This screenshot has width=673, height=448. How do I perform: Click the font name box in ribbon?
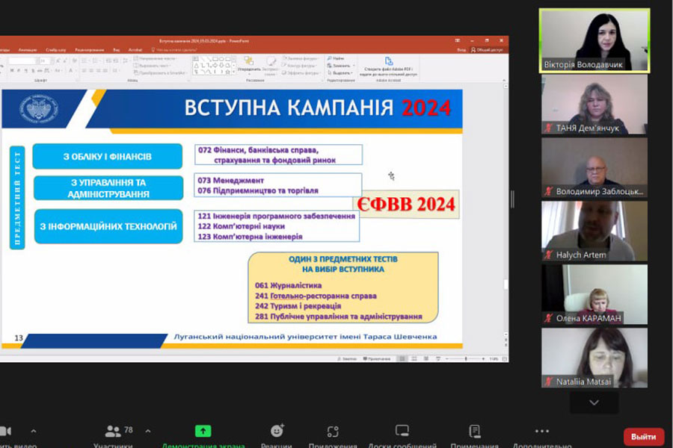[x=22, y=61]
